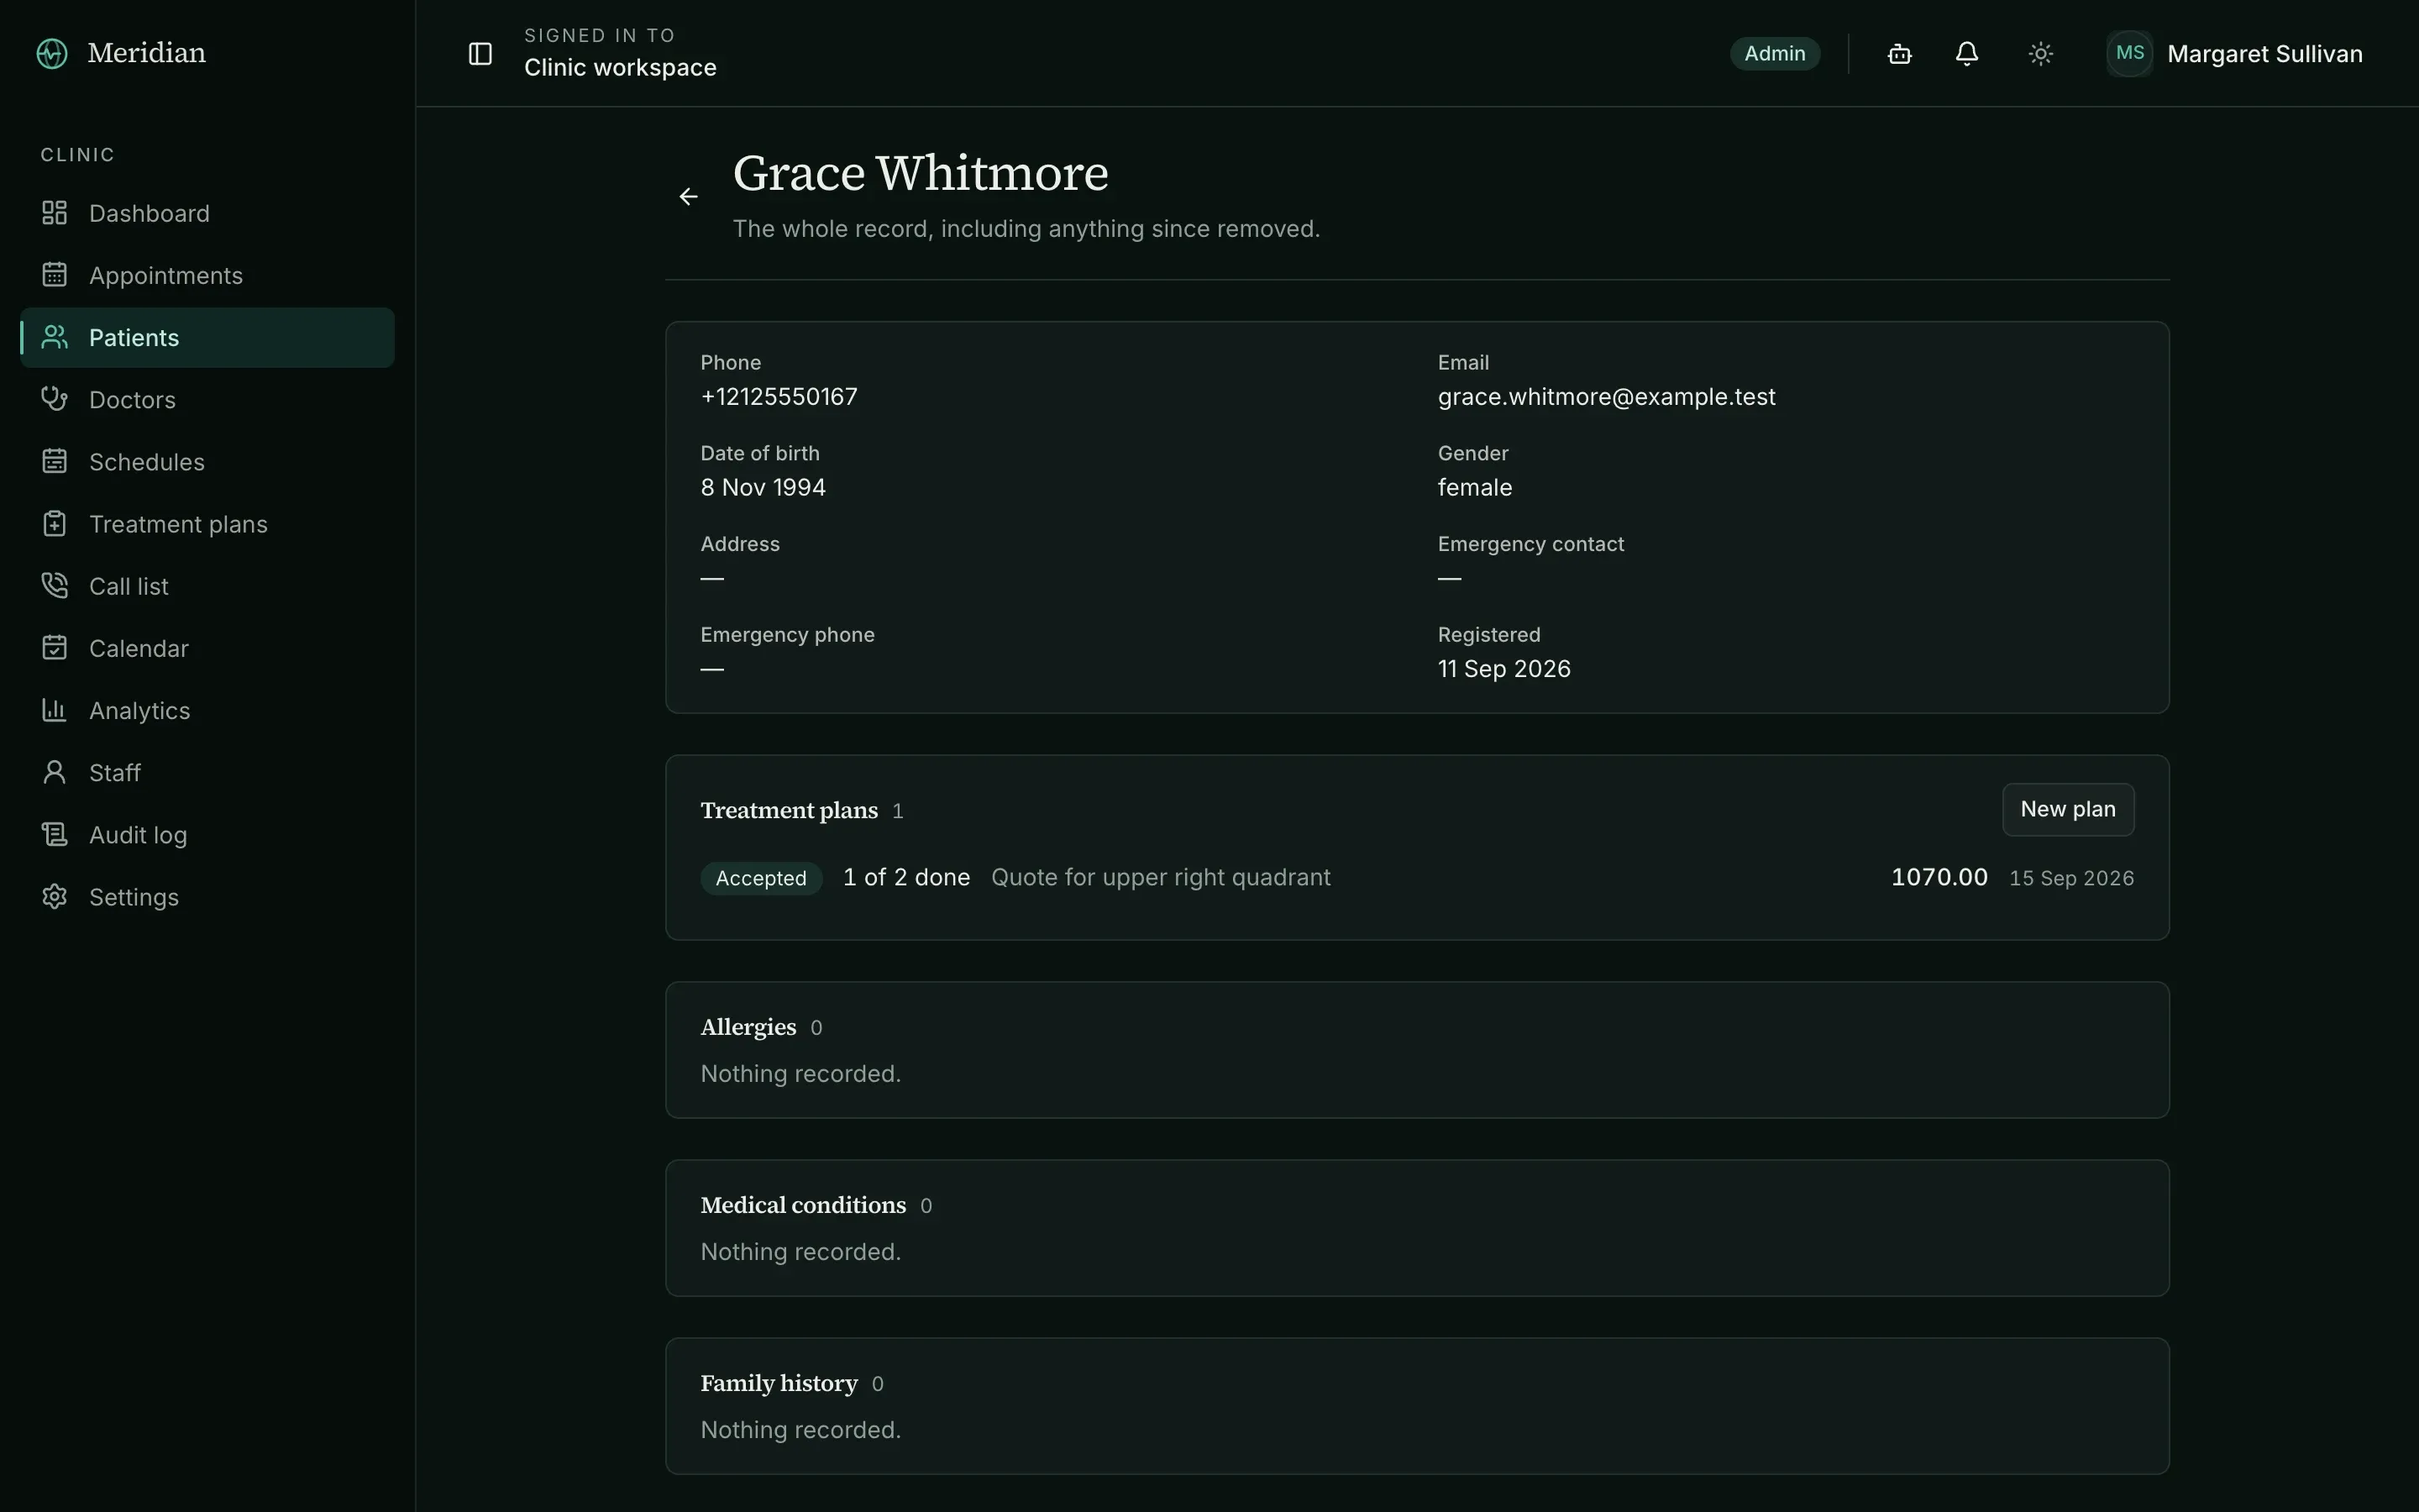Screen dimensions: 2419x1512
Task: Click the Analytics bar chart icon
Action: (x=54, y=710)
